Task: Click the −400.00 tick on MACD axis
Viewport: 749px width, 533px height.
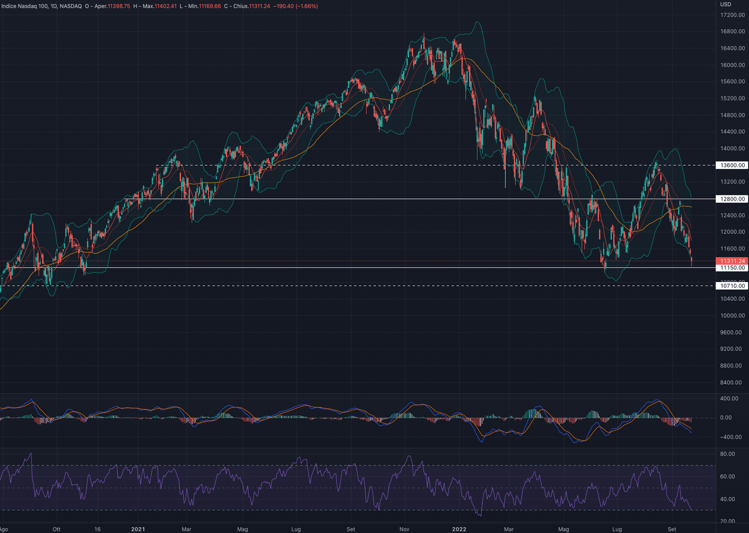Action: click(729, 437)
